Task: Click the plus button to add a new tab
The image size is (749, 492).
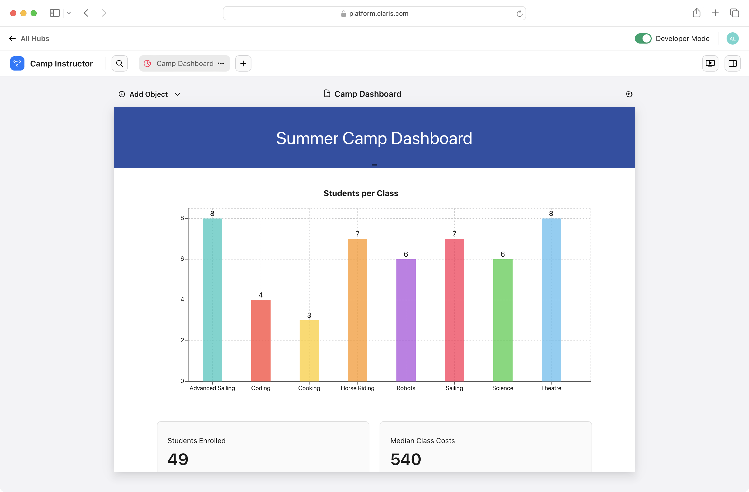Action: [243, 64]
